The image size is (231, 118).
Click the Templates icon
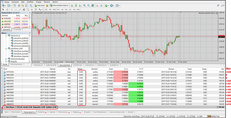117,6
